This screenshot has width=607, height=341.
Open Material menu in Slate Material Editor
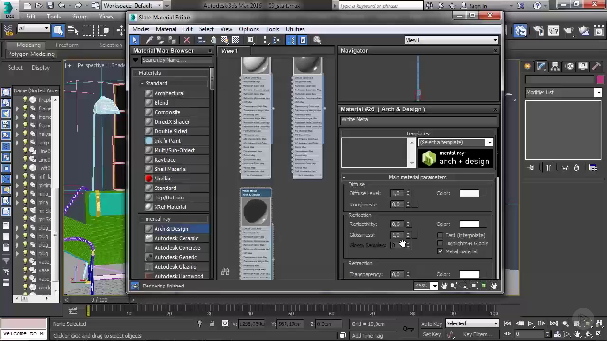point(166,29)
